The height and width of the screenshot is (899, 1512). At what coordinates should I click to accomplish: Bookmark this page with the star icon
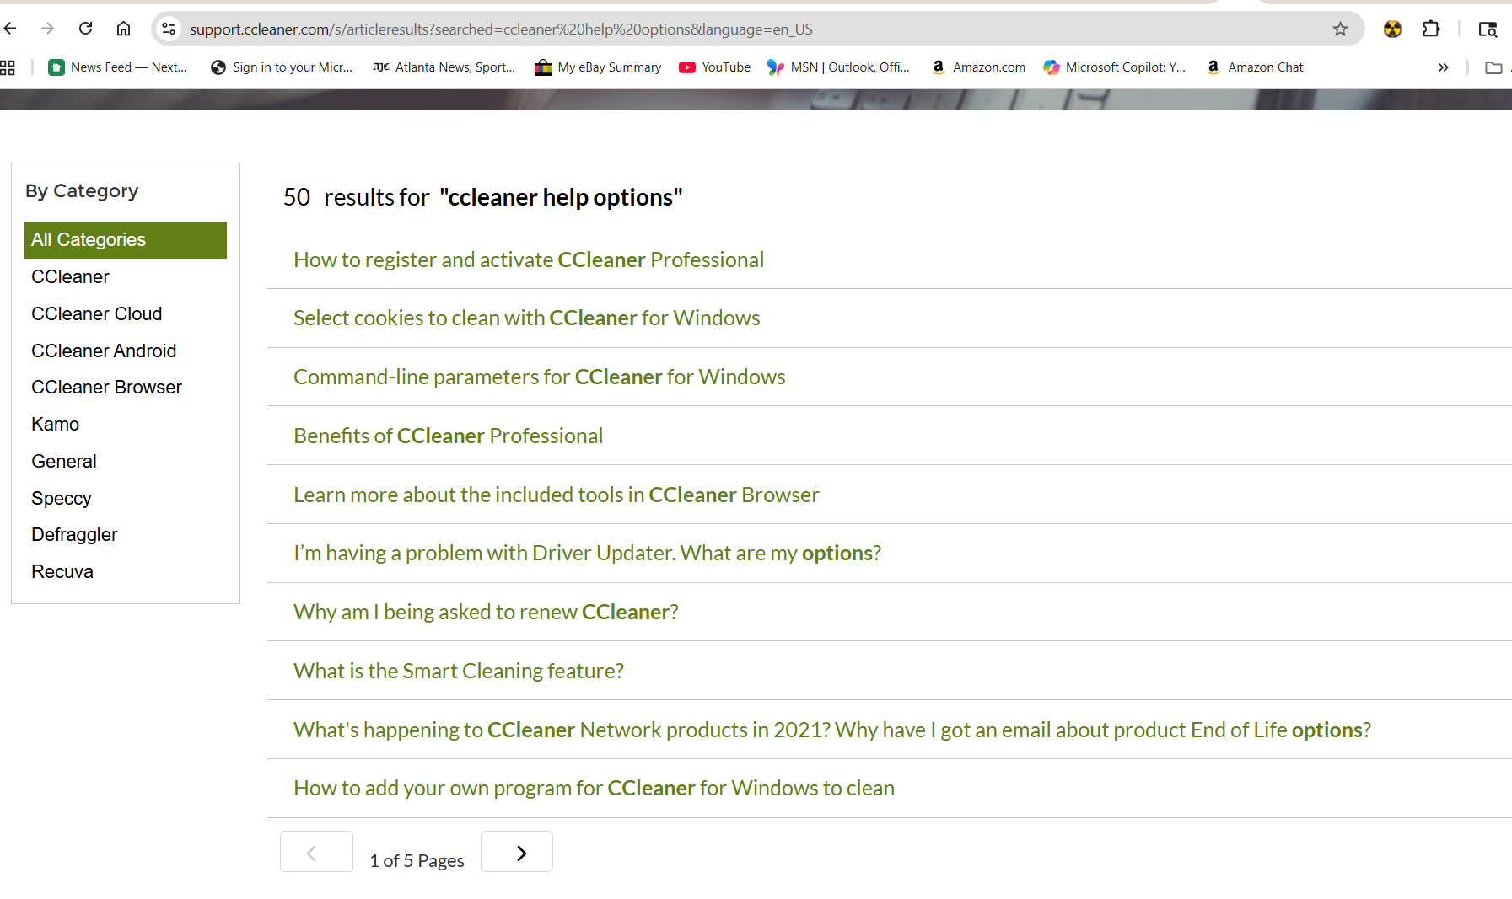(1340, 29)
